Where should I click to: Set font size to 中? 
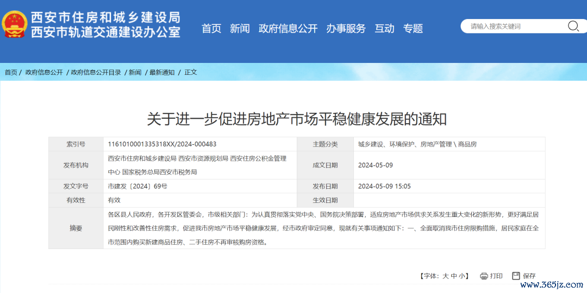point(453,276)
